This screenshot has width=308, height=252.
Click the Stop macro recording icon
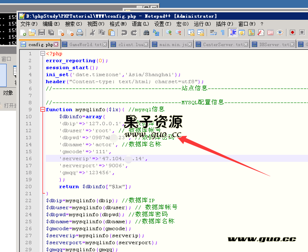pos(302,33)
